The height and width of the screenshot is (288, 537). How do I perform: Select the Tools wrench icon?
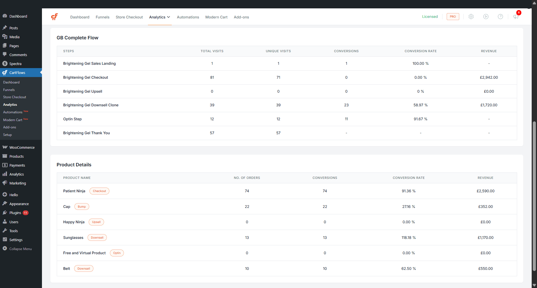point(5,231)
